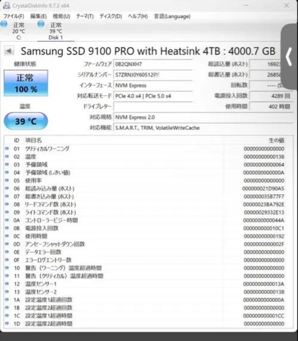Open the ディスク menu
298x341 pixels.
[110, 16]
